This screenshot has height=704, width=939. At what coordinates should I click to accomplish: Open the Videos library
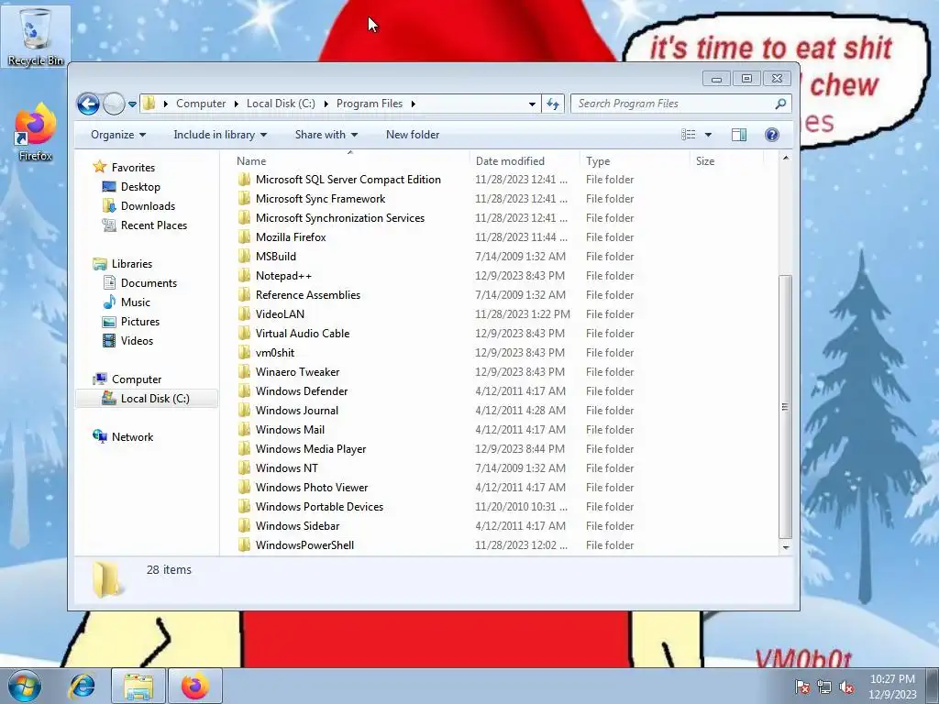pos(137,341)
